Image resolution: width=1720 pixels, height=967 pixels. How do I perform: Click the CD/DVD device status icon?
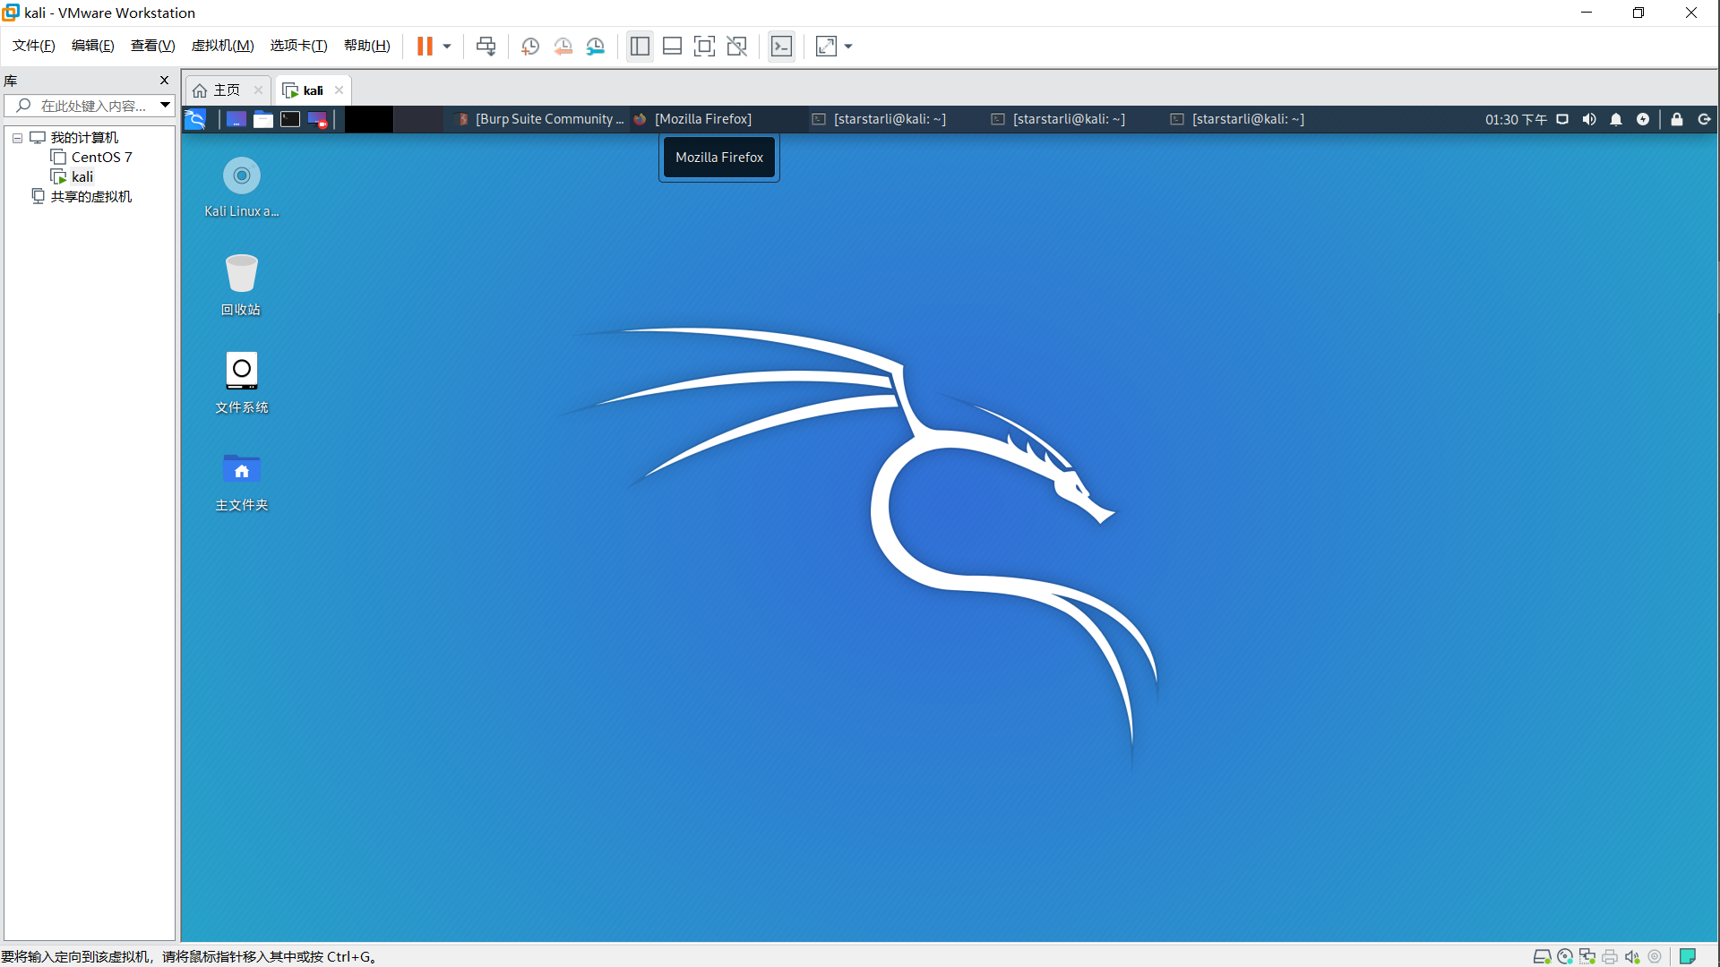[x=1565, y=956]
